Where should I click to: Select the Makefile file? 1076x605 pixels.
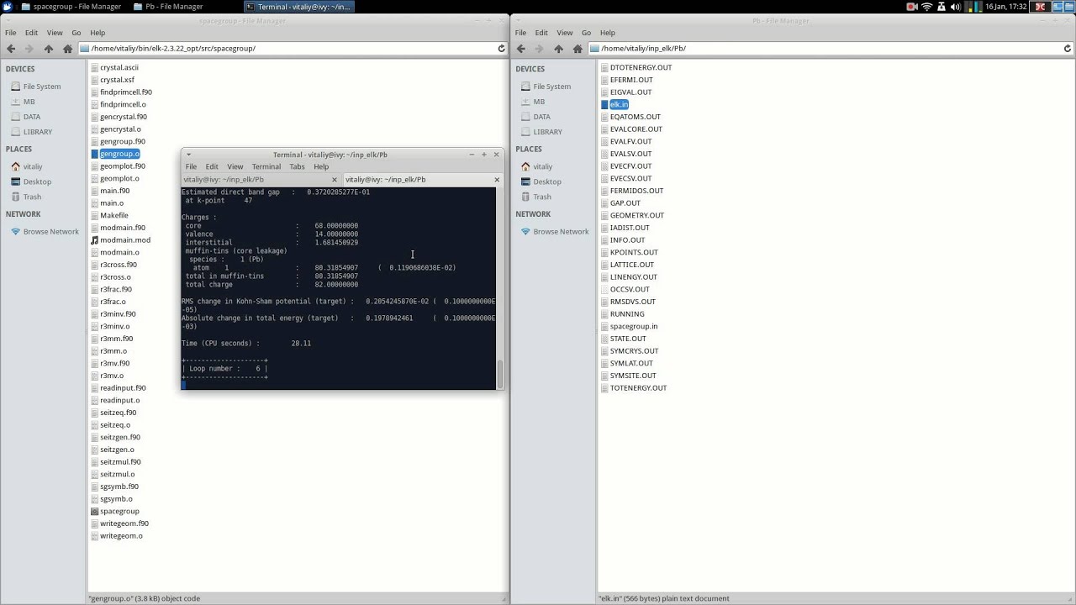click(114, 215)
